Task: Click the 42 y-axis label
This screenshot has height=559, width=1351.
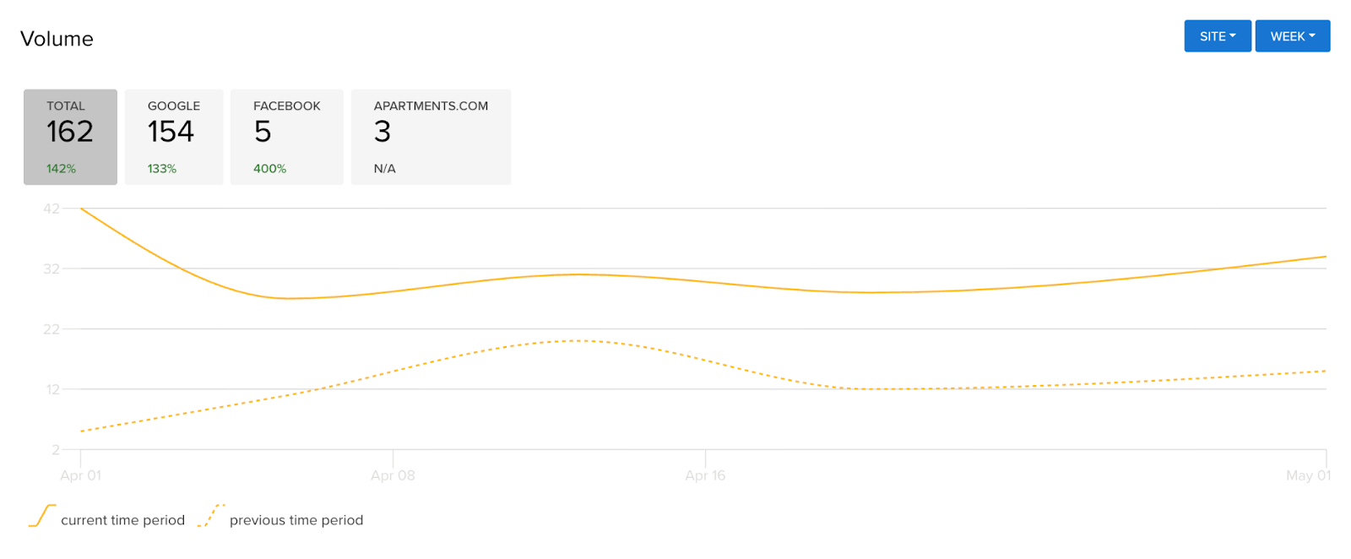Action: point(52,209)
